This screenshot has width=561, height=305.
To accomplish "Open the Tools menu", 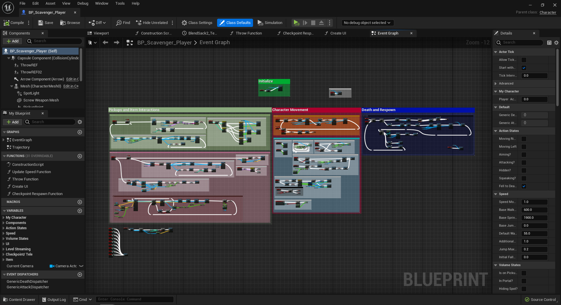I will pos(120,4).
